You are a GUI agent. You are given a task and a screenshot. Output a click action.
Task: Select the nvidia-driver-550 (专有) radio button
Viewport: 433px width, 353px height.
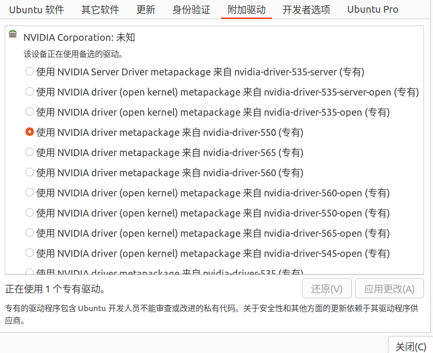(x=30, y=132)
